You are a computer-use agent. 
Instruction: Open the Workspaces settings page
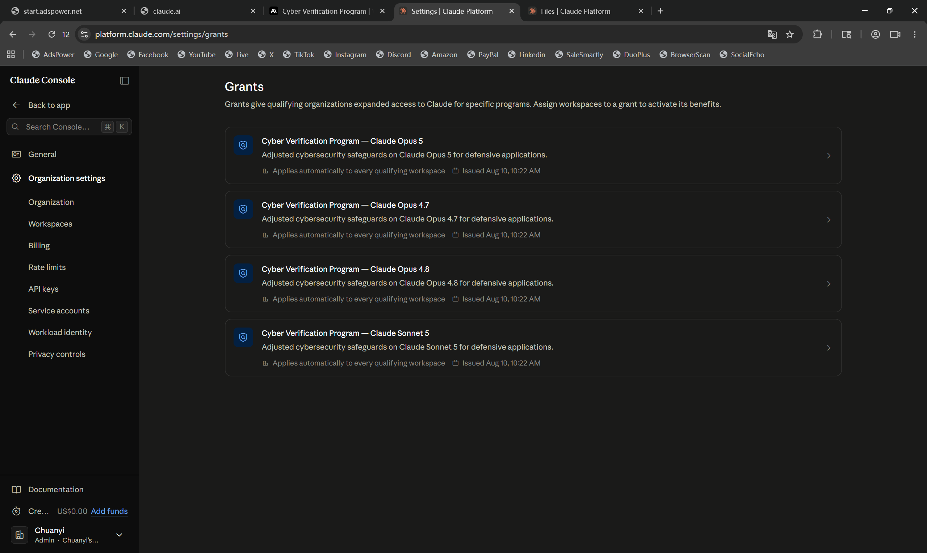(x=50, y=224)
